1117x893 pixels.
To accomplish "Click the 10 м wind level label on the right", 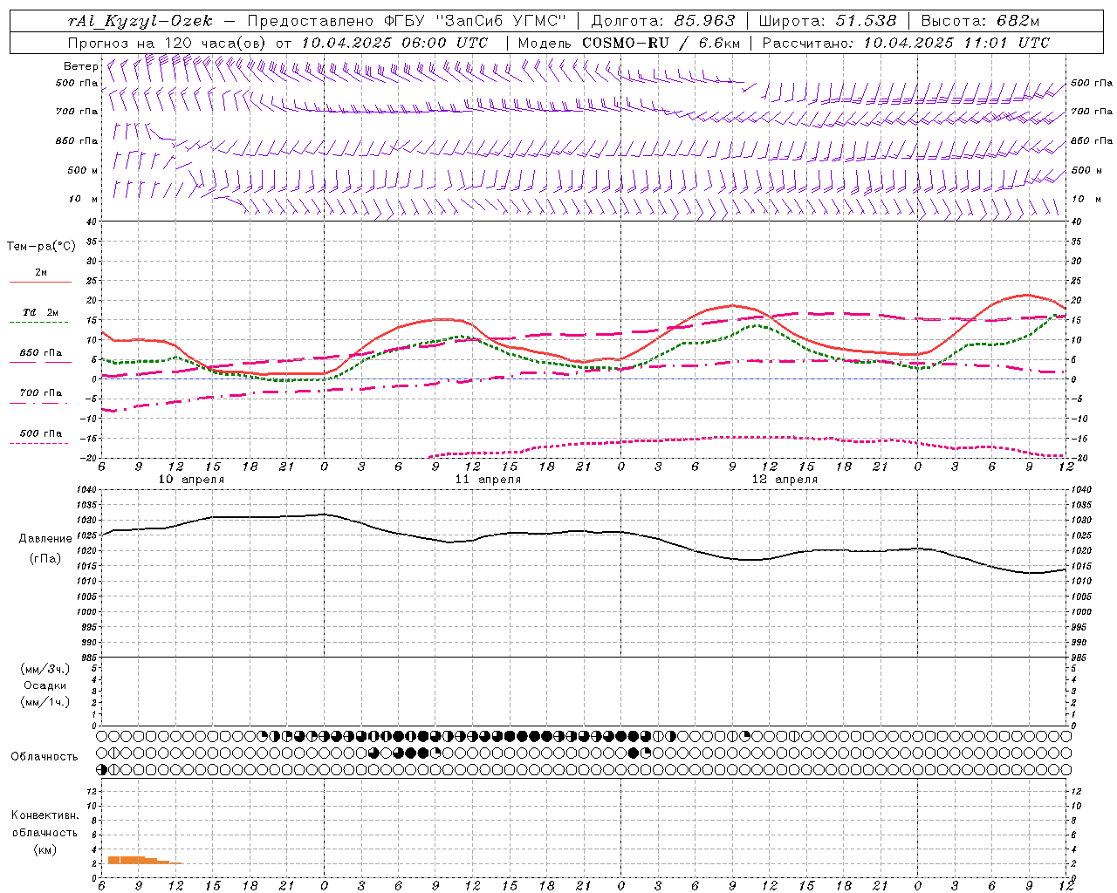I will point(1086,199).
